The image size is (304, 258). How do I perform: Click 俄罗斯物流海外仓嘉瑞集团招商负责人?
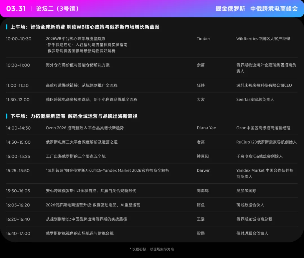pyautogui.click(x=266, y=68)
